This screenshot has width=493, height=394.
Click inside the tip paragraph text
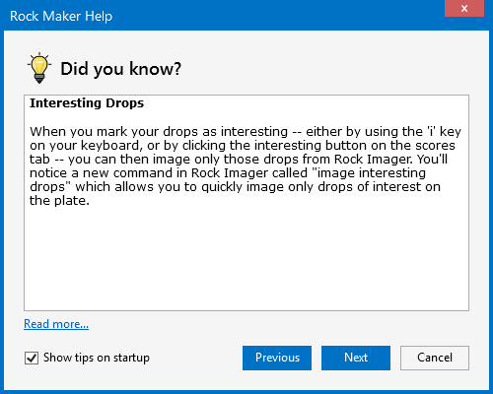(x=246, y=165)
